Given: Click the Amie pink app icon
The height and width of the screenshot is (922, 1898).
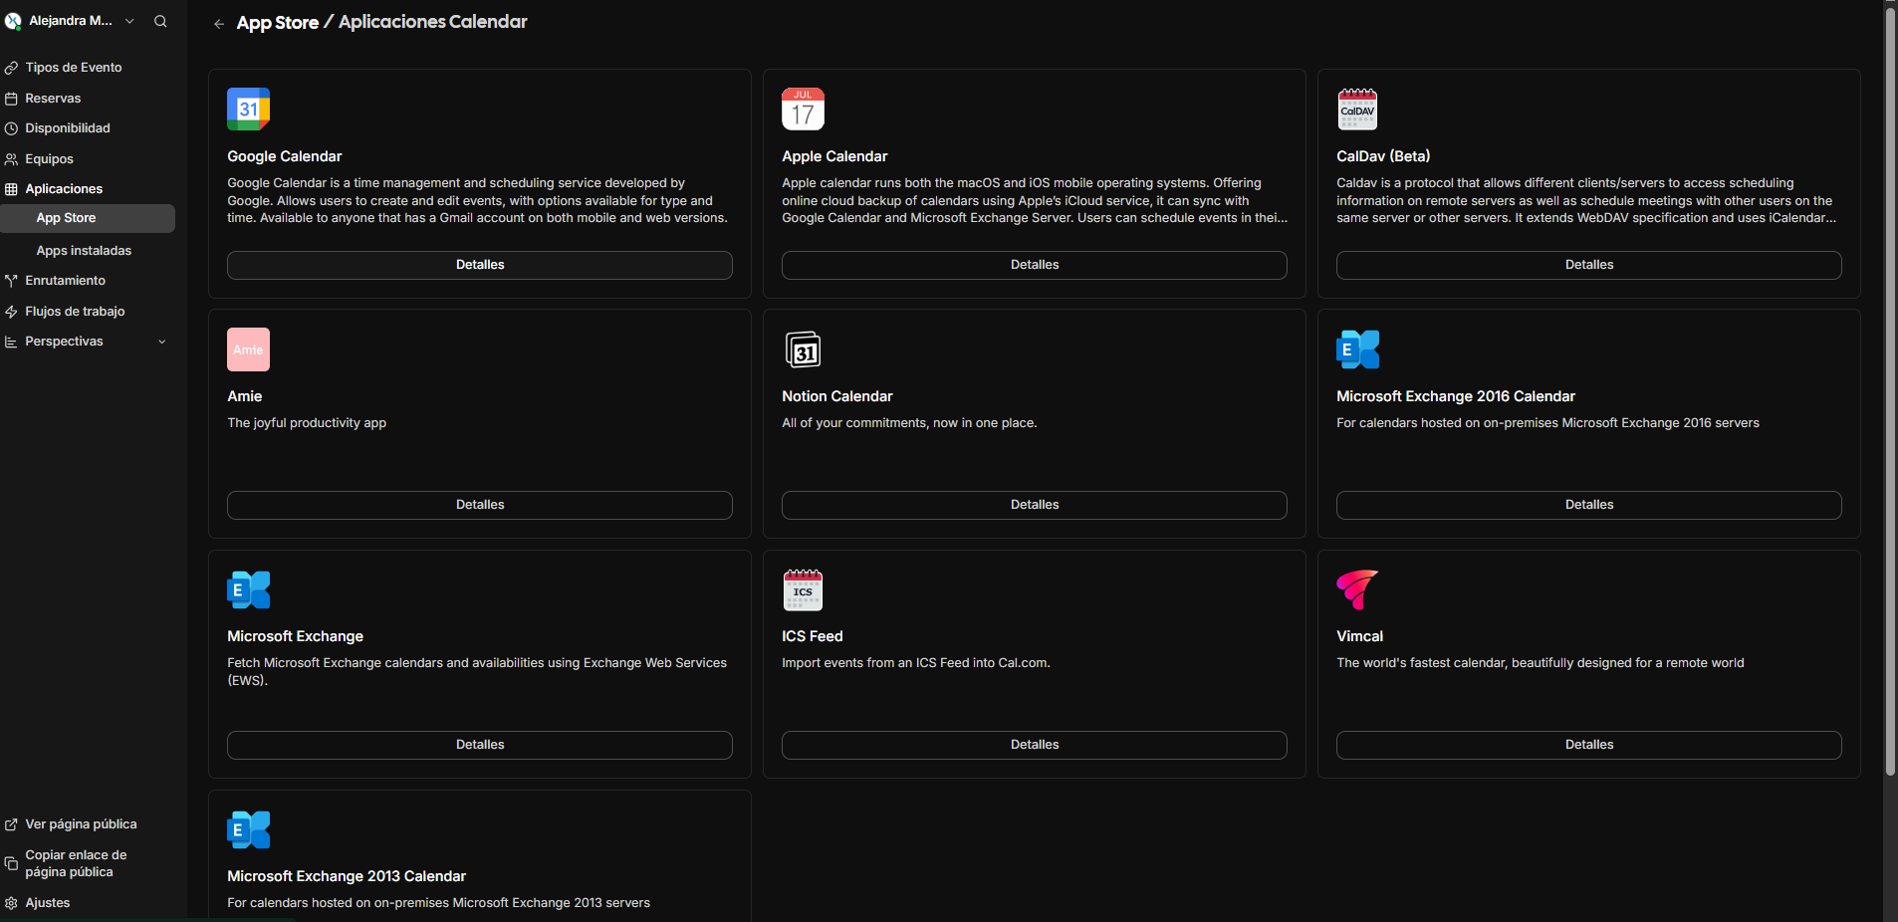Looking at the screenshot, I should pos(248,349).
